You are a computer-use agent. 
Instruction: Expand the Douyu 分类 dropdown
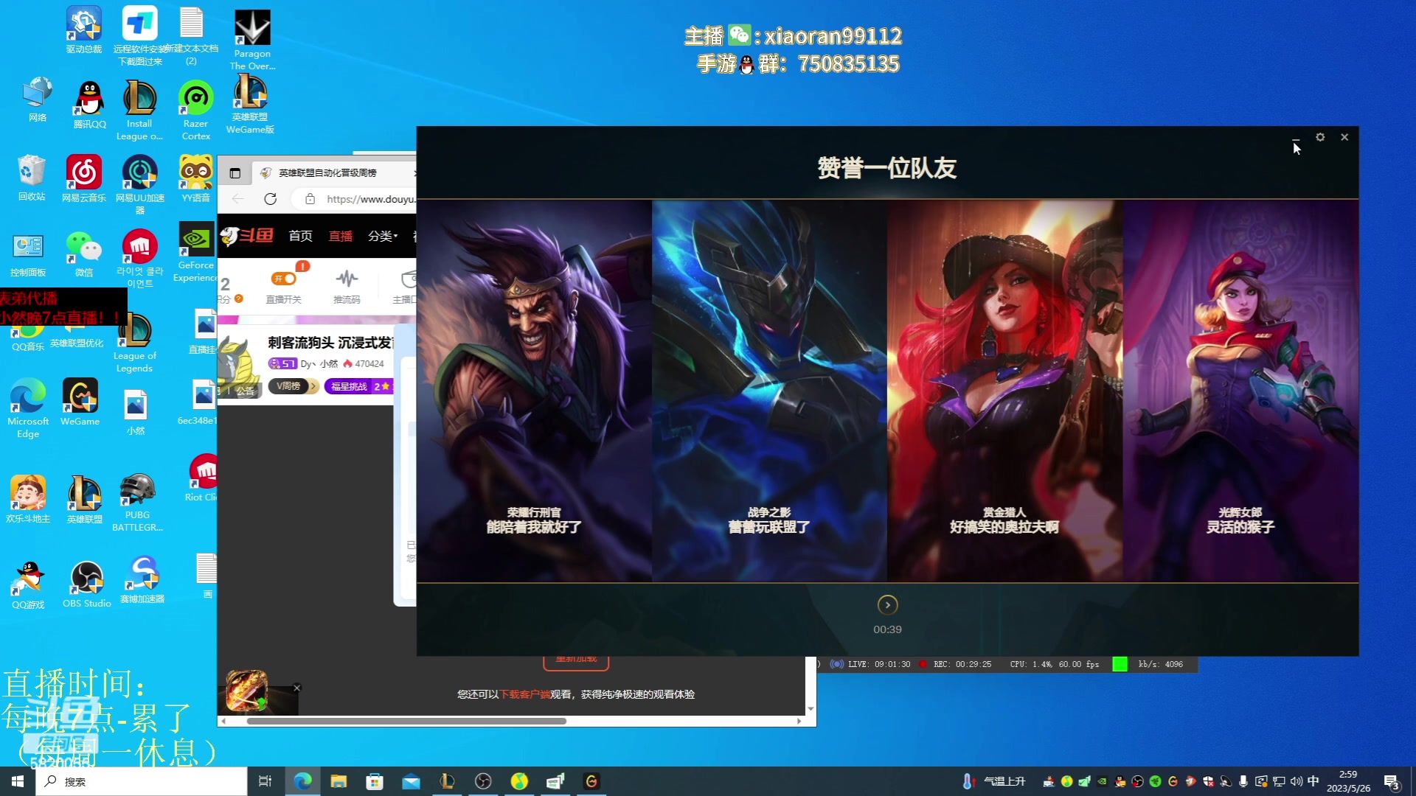(383, 236)
